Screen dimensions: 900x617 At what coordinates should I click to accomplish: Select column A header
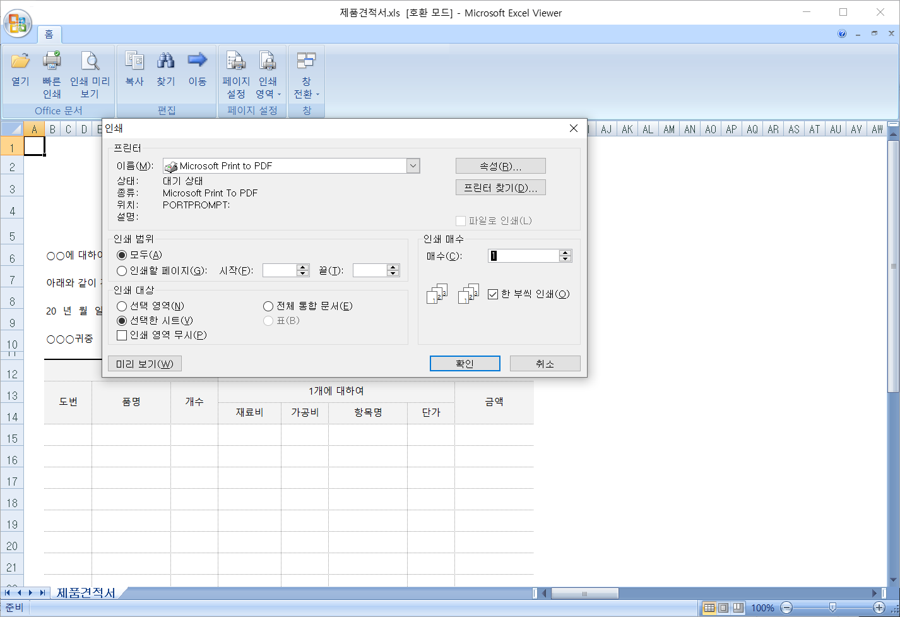click(34, 129)
